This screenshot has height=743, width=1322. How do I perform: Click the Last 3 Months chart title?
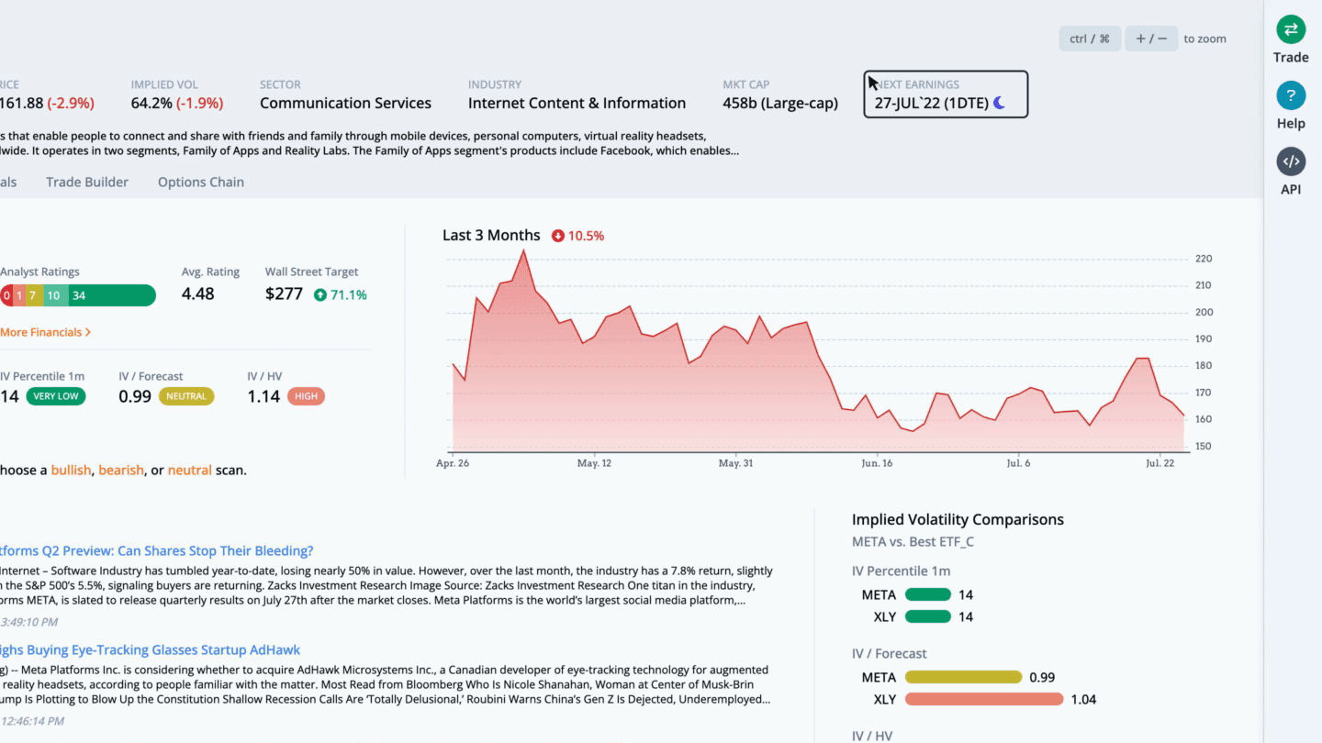491,235
